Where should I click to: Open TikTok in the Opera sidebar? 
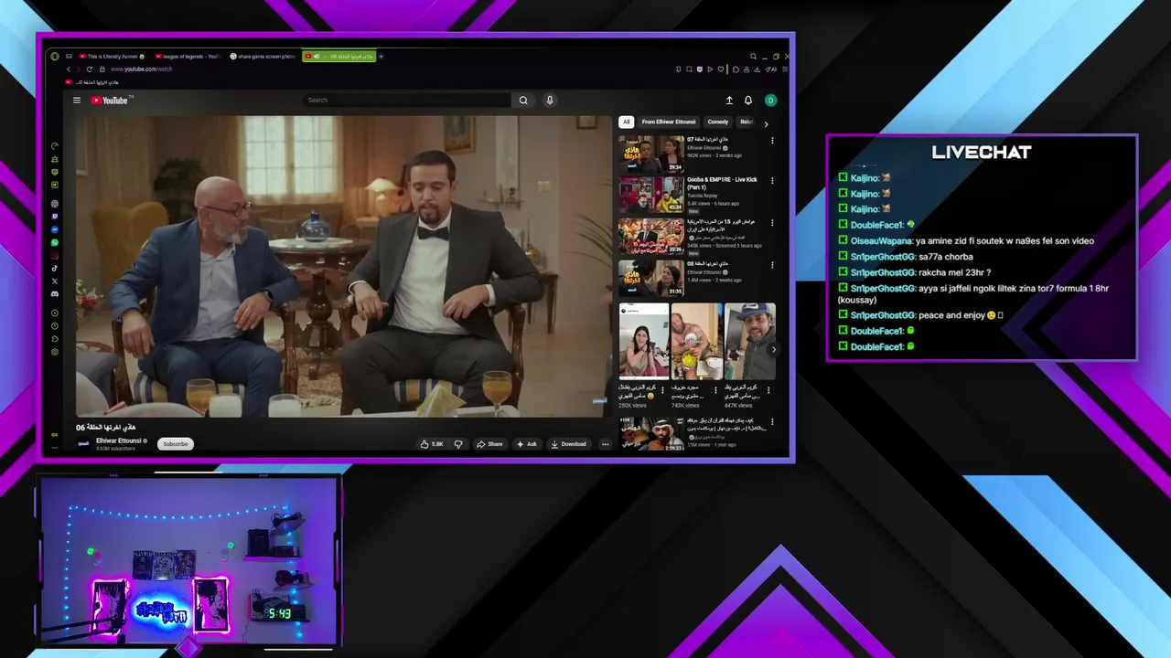pyautogui.click(x=55, y=268)
